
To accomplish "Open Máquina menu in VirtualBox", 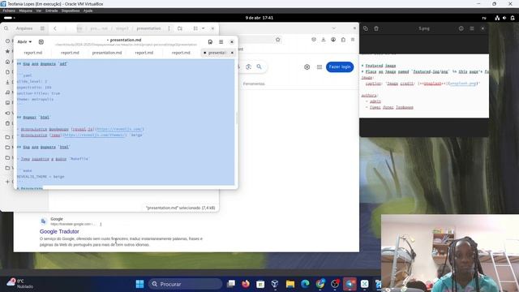I will (x=25, y=11).
